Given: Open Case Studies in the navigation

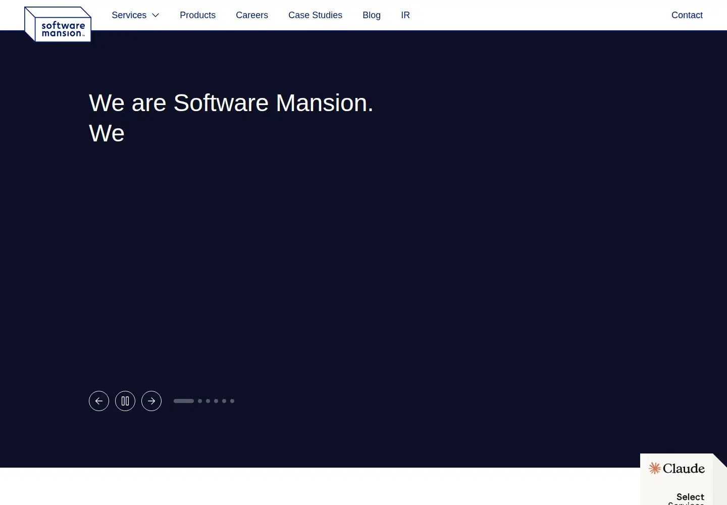Looking at the screenshot, I should pyautogui.click(x=315, y=15).
